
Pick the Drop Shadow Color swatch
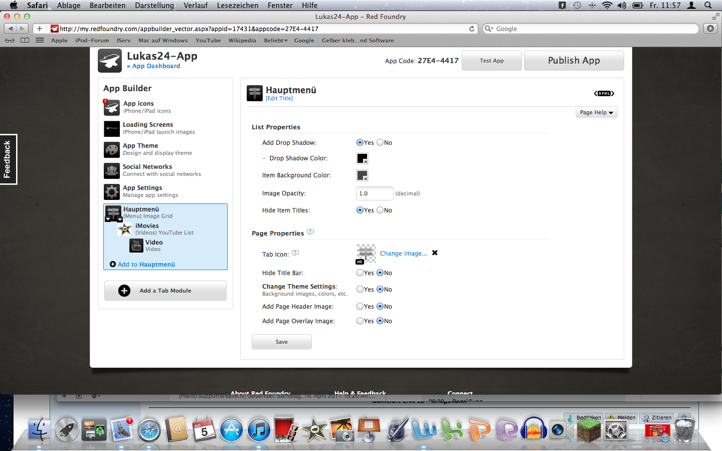pos(362,158)
